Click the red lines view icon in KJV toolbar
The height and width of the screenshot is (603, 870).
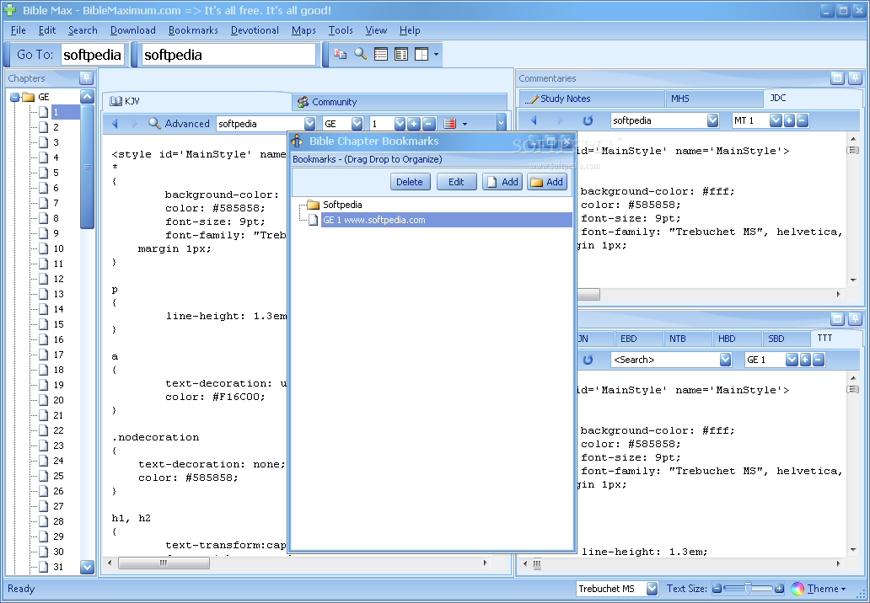[x=450, y=124]
